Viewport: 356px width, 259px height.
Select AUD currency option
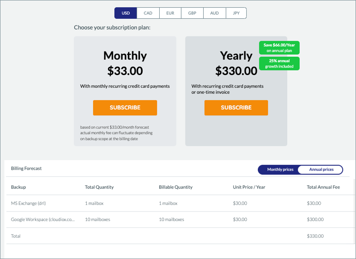tap(215, 13)
